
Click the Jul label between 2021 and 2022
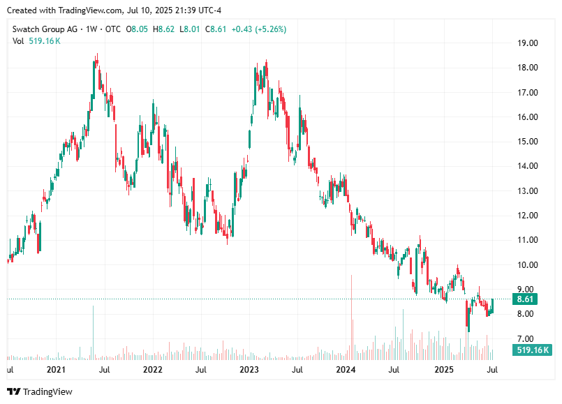point(104,370)
